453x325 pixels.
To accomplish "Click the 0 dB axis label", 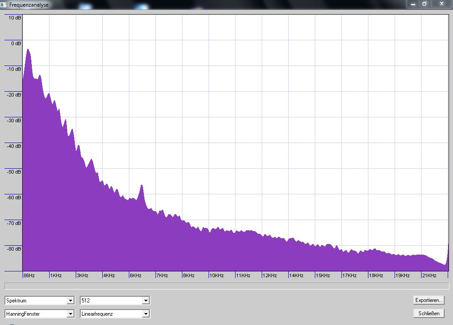I will pos(16,43).
